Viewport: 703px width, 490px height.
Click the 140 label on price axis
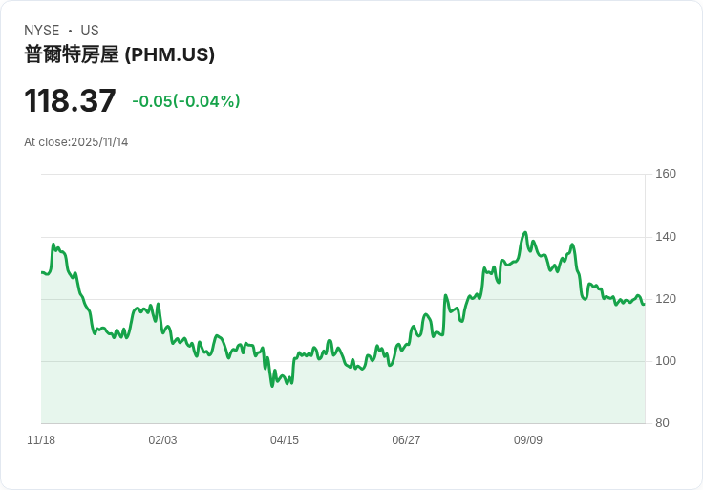pyautogui.click(x=666, y=237)
